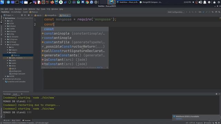This screenshot has width=221, height=124.
Task: Open the system volume control
Action: [200, 2]
